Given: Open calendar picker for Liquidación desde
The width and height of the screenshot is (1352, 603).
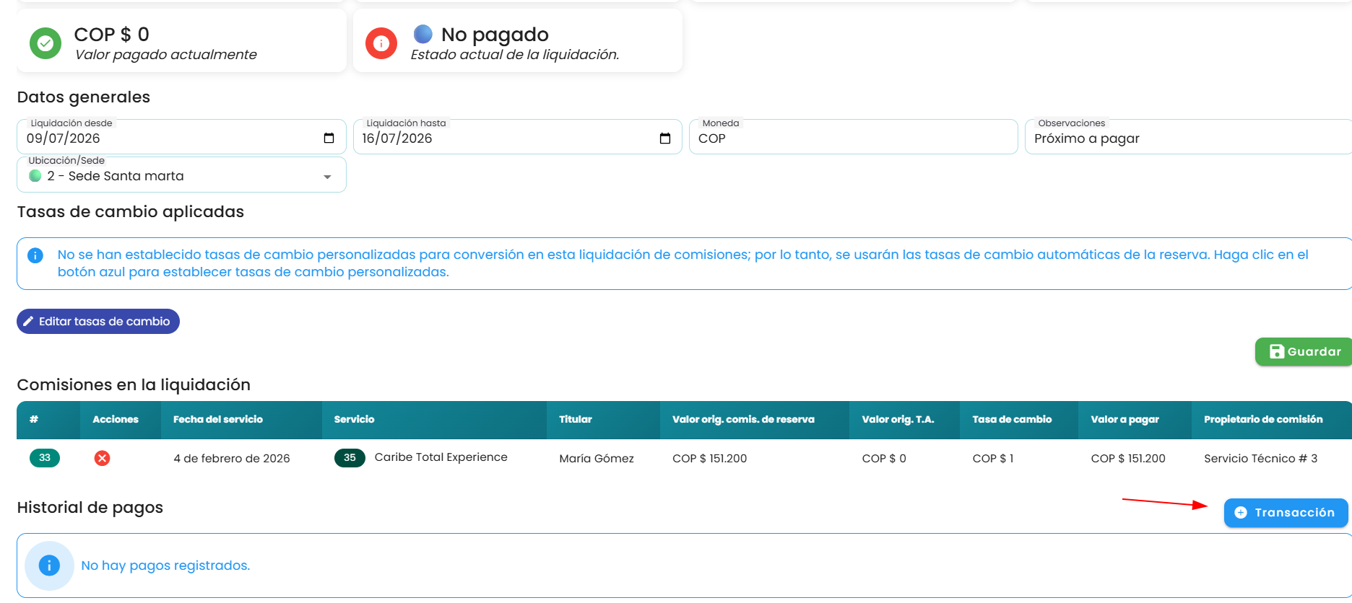Looking at the screenshot, I should (x=329, y=138).
